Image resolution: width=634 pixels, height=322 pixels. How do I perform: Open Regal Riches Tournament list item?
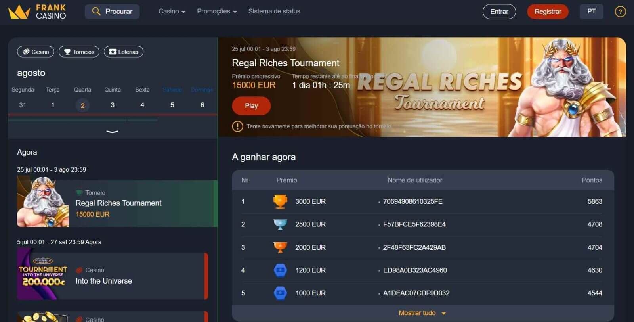pyautogui.click(x=117, y=203)
